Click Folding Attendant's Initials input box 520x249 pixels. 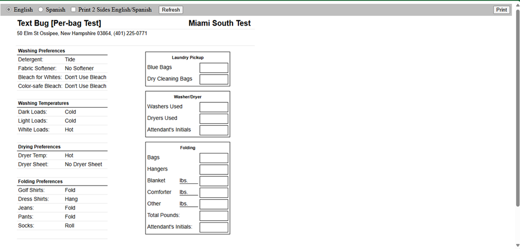coord(213,227)
